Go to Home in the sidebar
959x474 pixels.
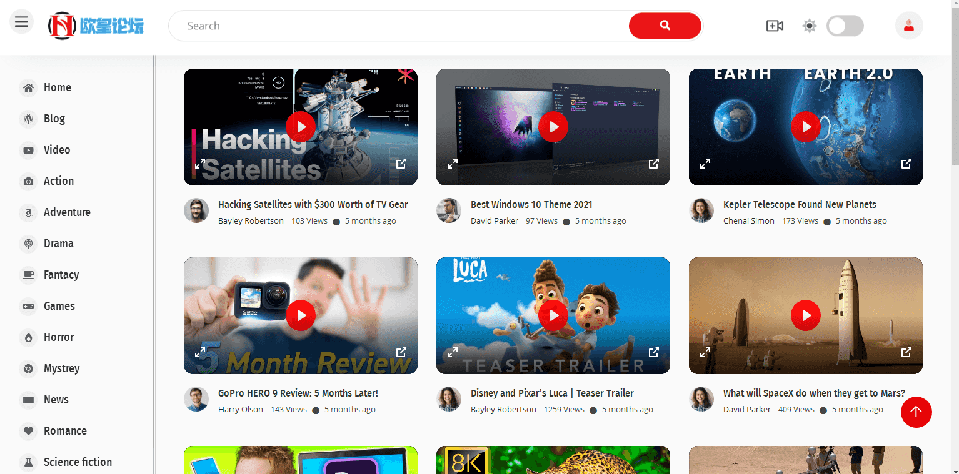(57, 87)
